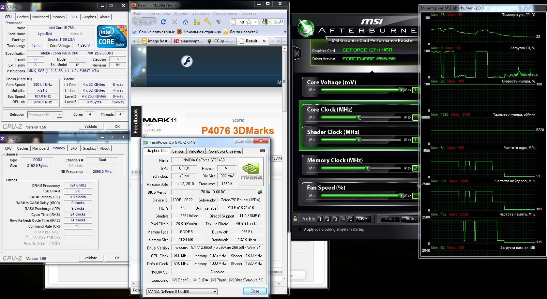Click the Fan Speed slider handle
547x299 pixels.
(x=401, y=195)
